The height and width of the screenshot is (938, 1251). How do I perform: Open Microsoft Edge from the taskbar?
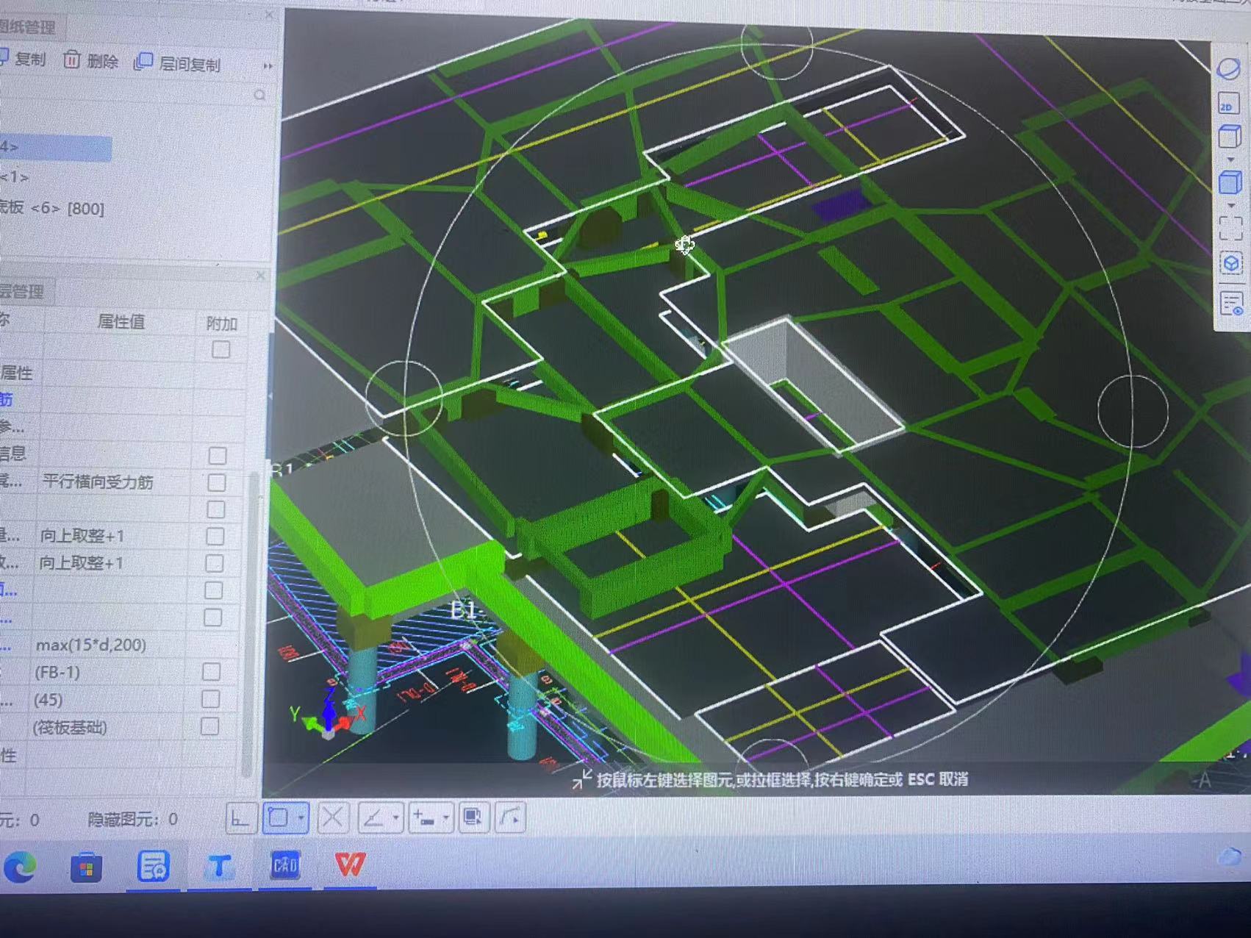pos(20,867)
